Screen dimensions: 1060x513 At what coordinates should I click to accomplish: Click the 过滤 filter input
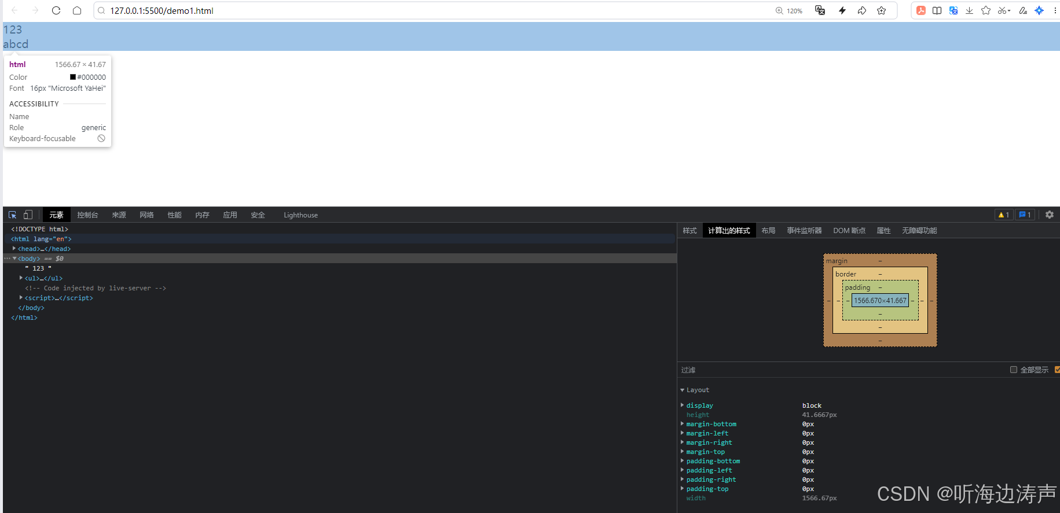(x=842, y=370)
